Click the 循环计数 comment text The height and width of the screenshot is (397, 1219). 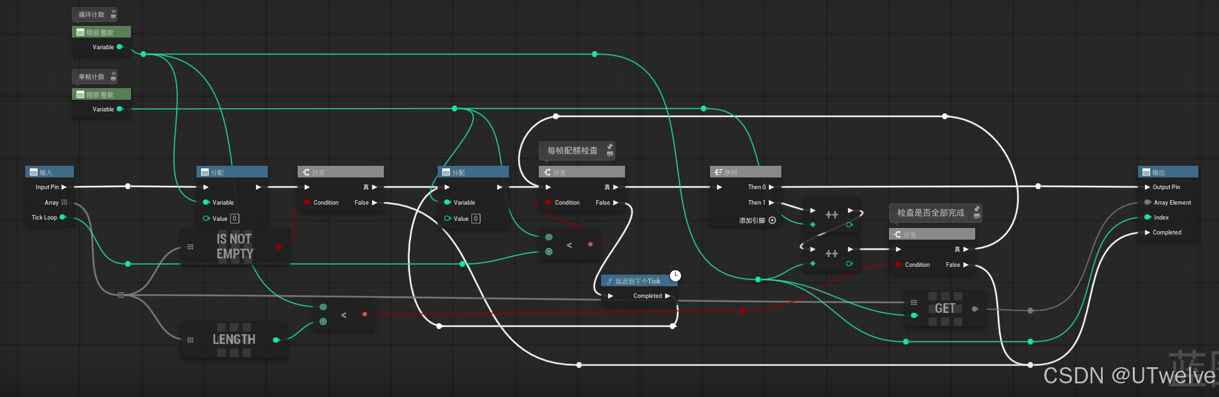(91, 14)
